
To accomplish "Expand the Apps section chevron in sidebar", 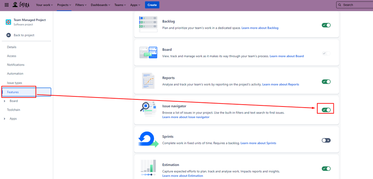I will pyautogui.click(x=4, y=118).
